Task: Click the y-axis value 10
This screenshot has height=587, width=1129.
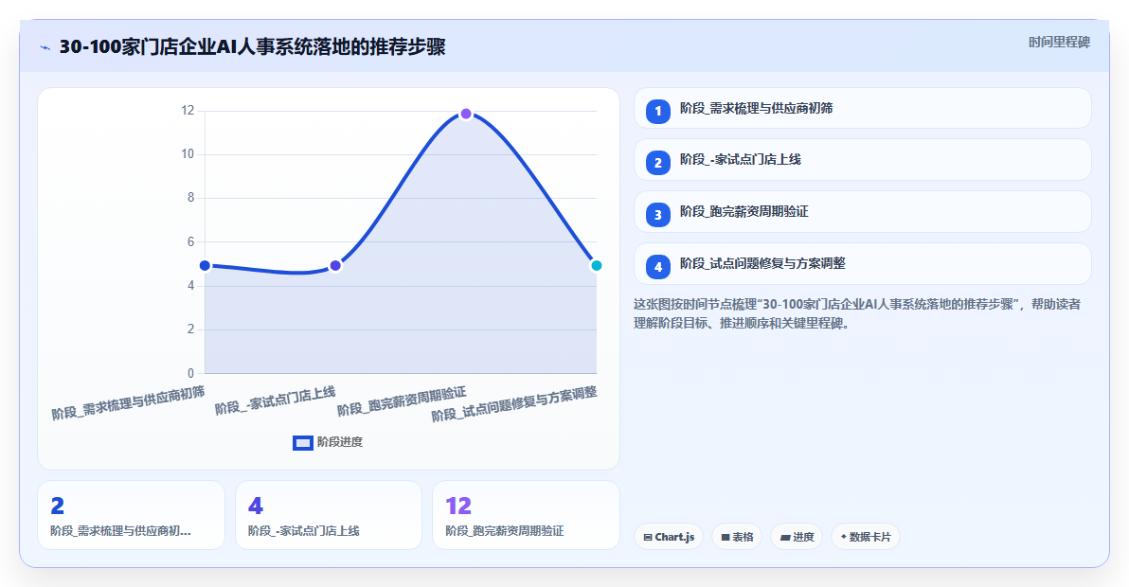Action: (188, 154)
